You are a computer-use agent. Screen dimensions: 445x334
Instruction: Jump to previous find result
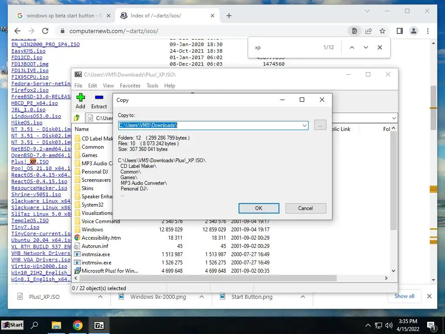pyautogui.click(x=352, y=47)
